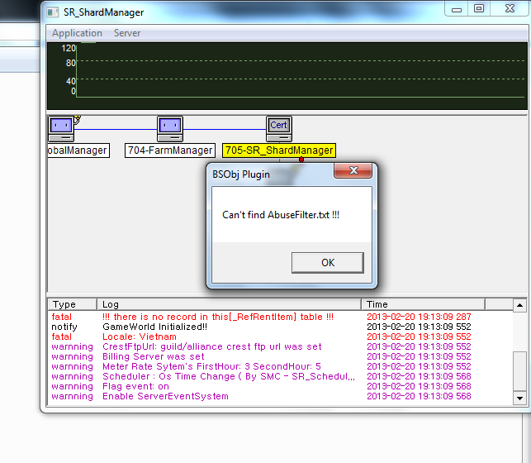Click the 704-FarmManager label

click(170, 150)
